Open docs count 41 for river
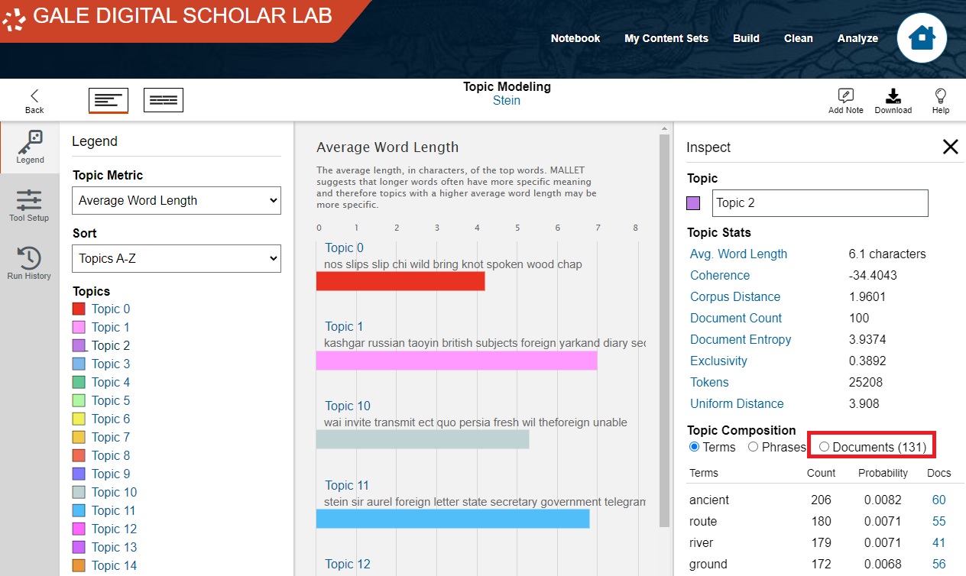 [938, 542]
